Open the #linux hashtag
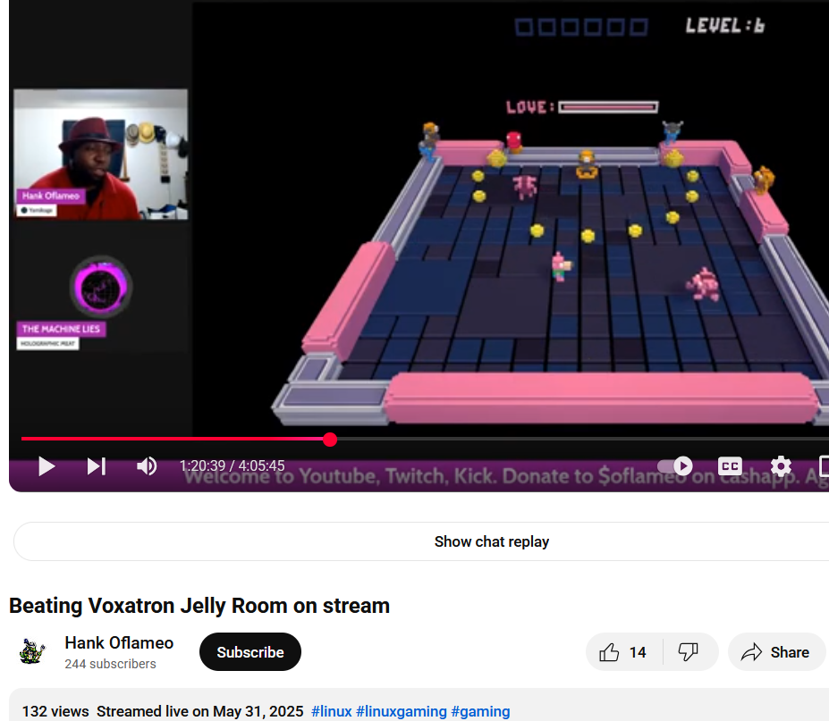The image size is (829, 721). point(332,711)
